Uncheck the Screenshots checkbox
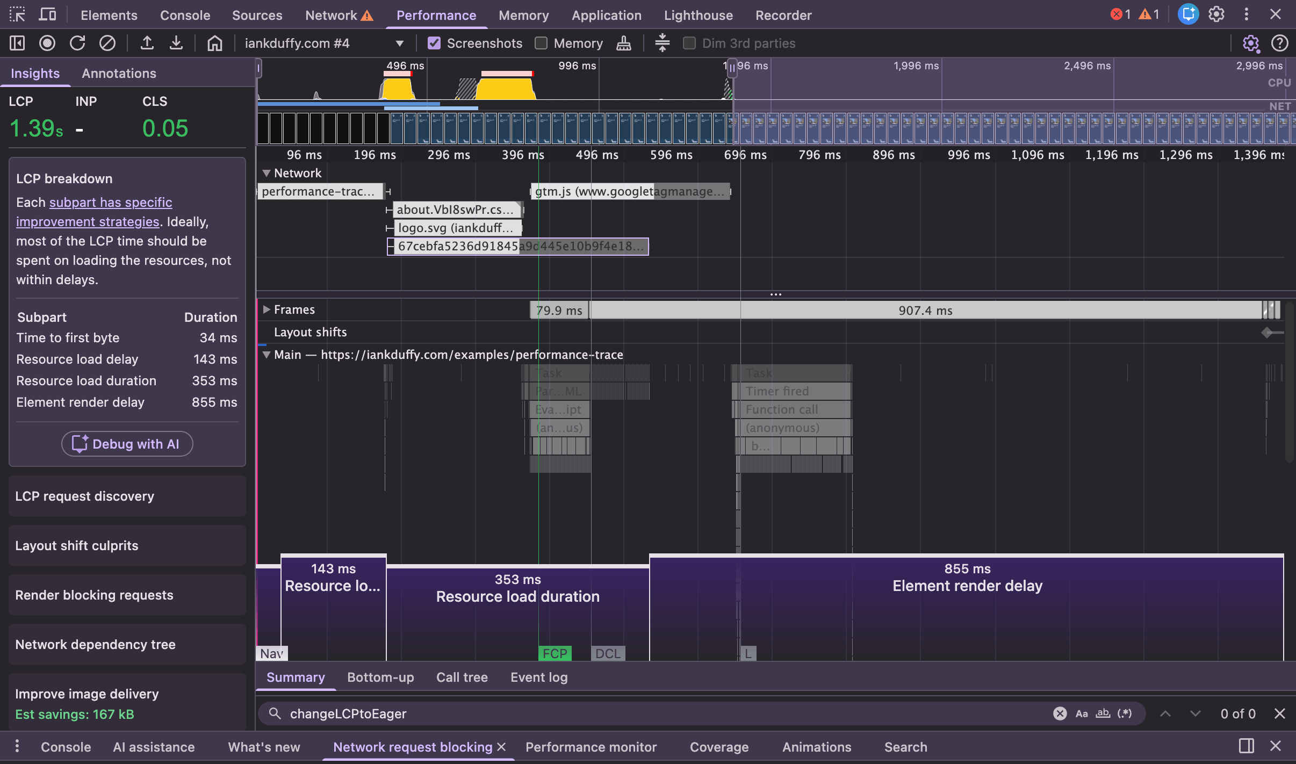1296x764 pixels. pos(434,43)
